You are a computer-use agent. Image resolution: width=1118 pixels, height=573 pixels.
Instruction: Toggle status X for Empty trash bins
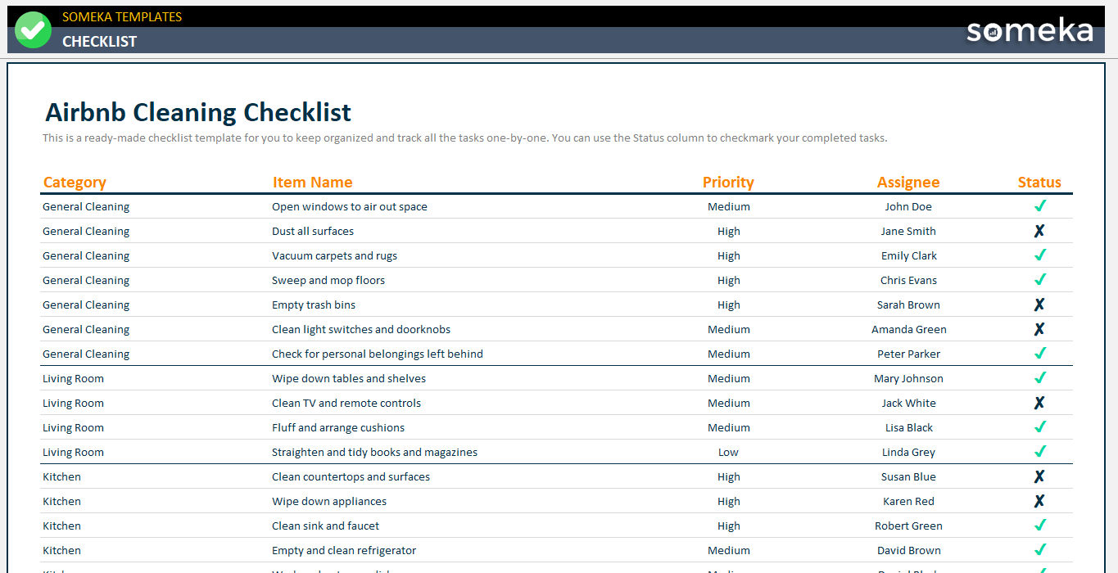tap(1039, 305)
